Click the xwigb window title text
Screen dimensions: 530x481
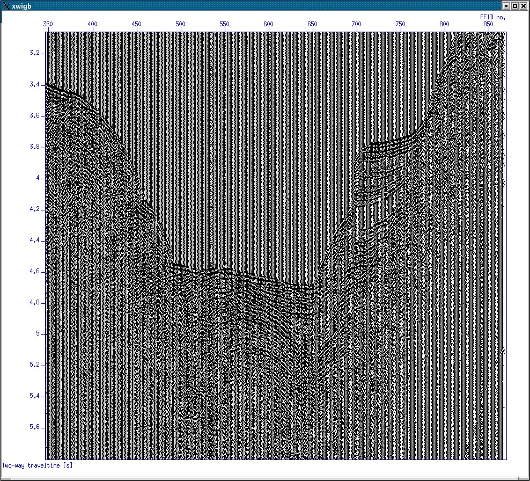click(x=21, y=6)
